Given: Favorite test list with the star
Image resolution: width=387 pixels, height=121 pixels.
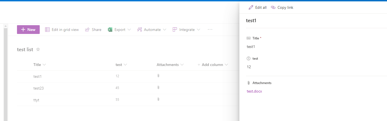Looking at the screenshot, I should click(38, 50).
